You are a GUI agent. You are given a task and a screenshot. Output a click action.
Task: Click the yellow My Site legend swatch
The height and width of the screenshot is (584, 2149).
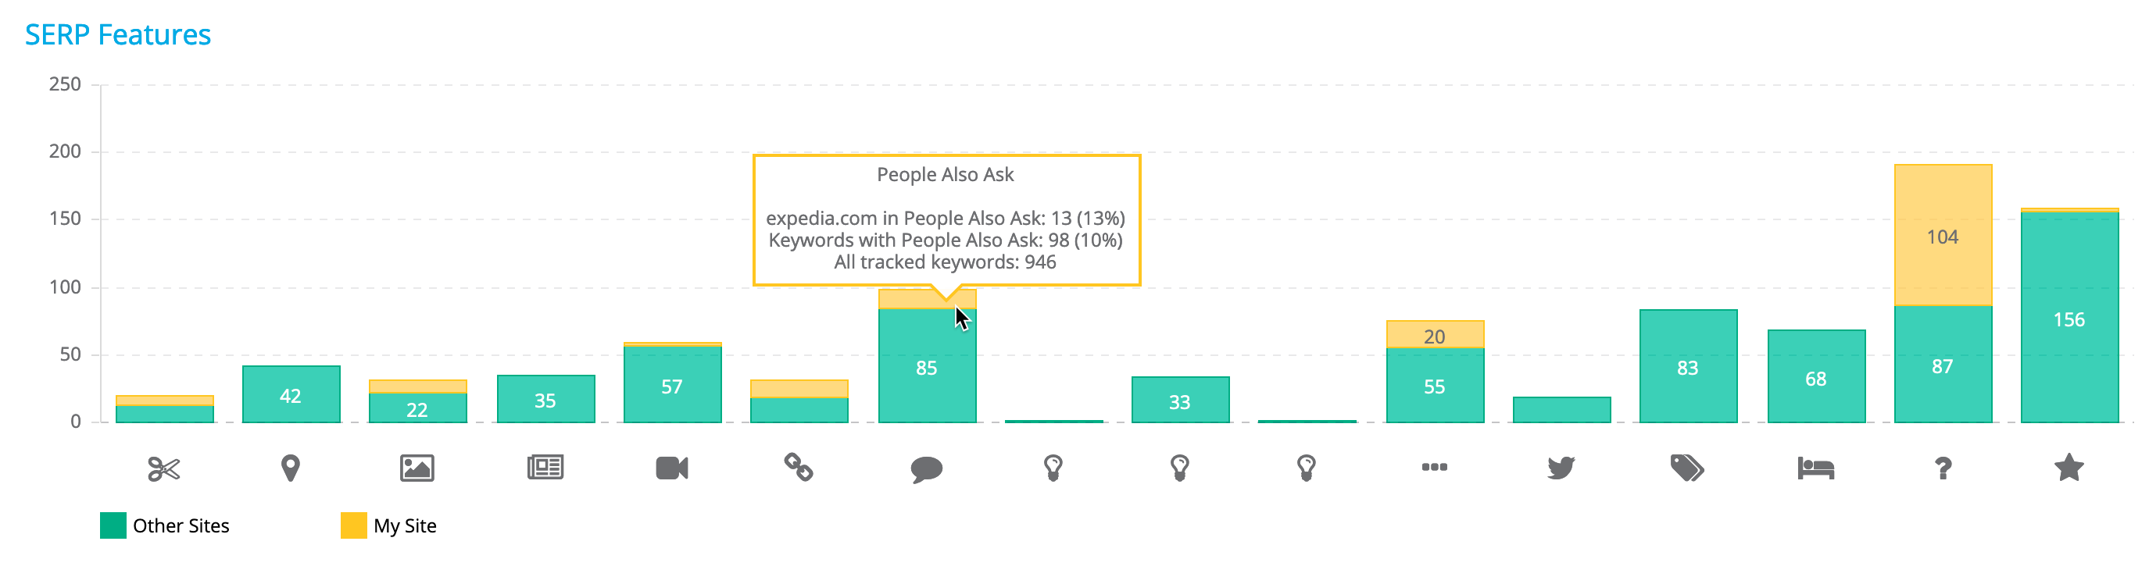[x=354, y=525]
